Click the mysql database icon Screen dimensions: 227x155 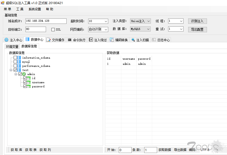[x=19, y=62]
